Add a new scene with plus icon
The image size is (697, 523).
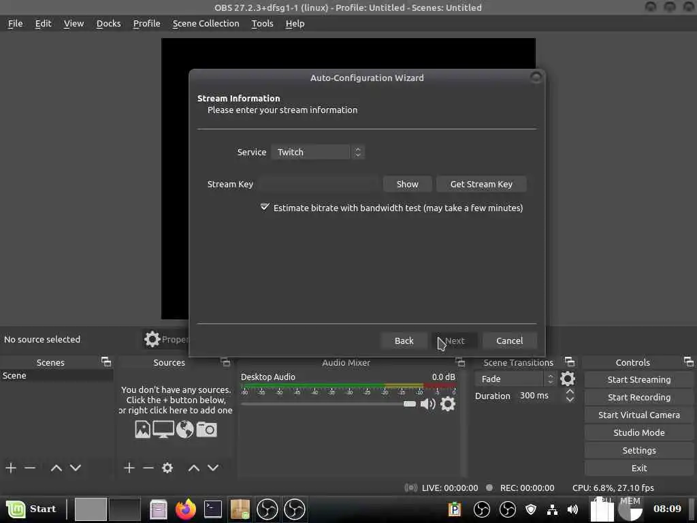[x=11, y=467]
